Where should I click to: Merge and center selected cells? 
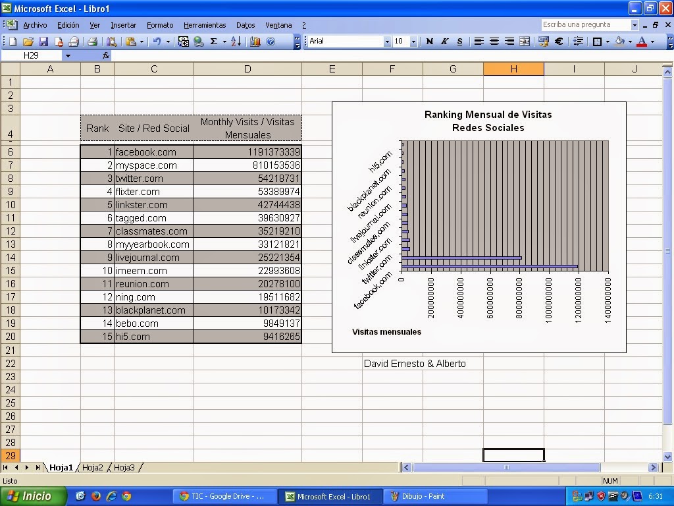pyautogui.click(x=525, y=42)
